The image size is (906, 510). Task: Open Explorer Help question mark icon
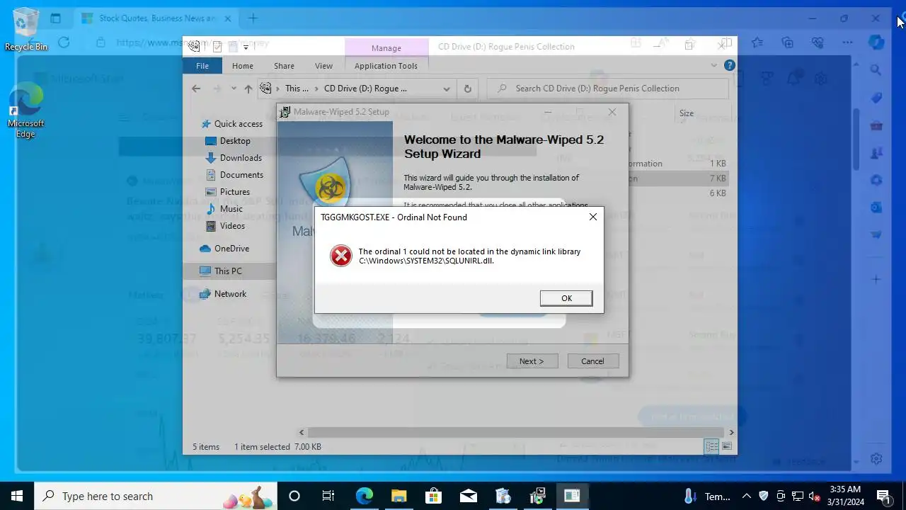point(729,65)
